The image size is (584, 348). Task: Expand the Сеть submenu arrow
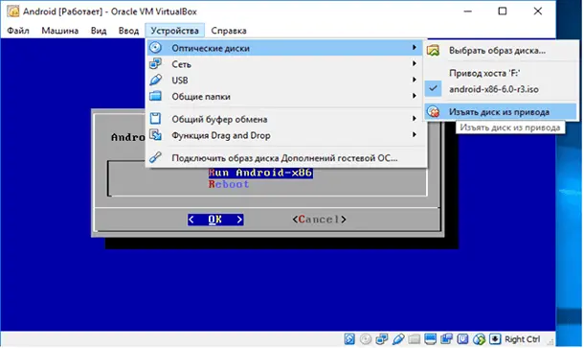(415, 64)
